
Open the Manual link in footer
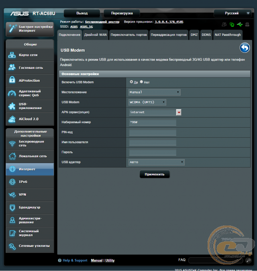pyautogui.click(x=97, y=261)
